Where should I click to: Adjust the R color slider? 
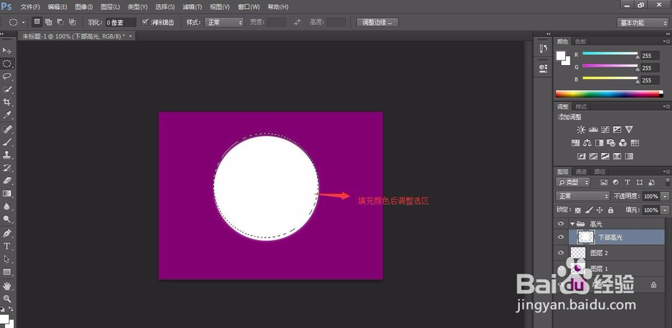610,54
